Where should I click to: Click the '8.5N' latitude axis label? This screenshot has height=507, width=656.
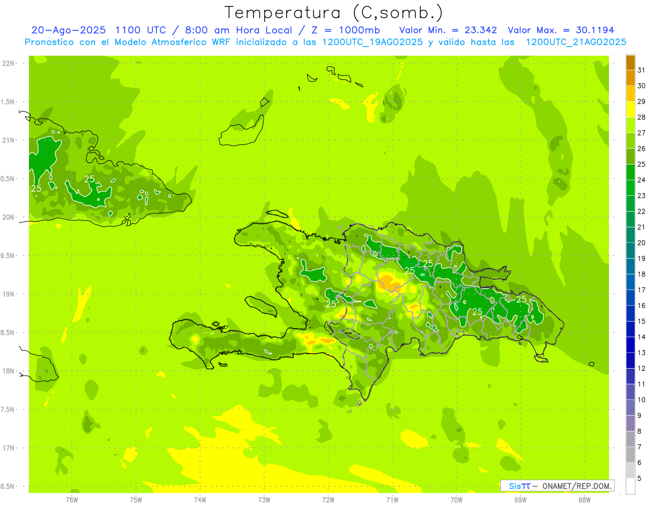(x=8, y=333)
